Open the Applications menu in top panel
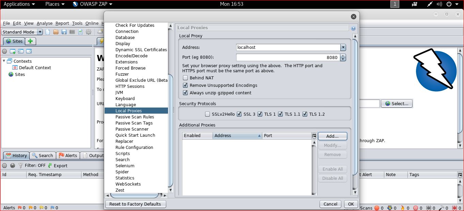The width and height of the screenshot is (464, 211). (19, 4)
